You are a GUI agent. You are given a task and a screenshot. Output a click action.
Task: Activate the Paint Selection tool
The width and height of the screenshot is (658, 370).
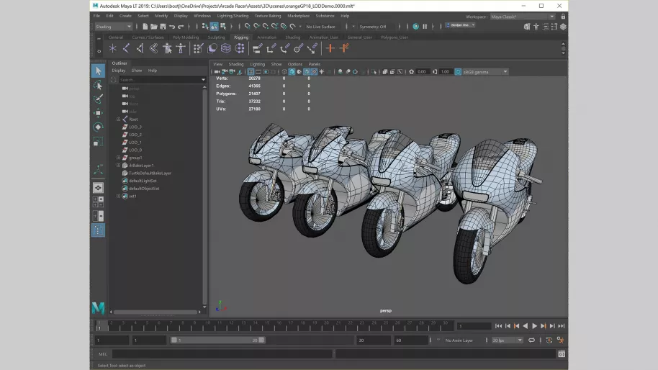point(98,99)
